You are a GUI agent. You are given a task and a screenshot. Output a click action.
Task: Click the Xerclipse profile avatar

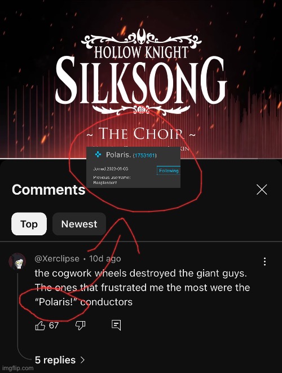coord(17,261)
